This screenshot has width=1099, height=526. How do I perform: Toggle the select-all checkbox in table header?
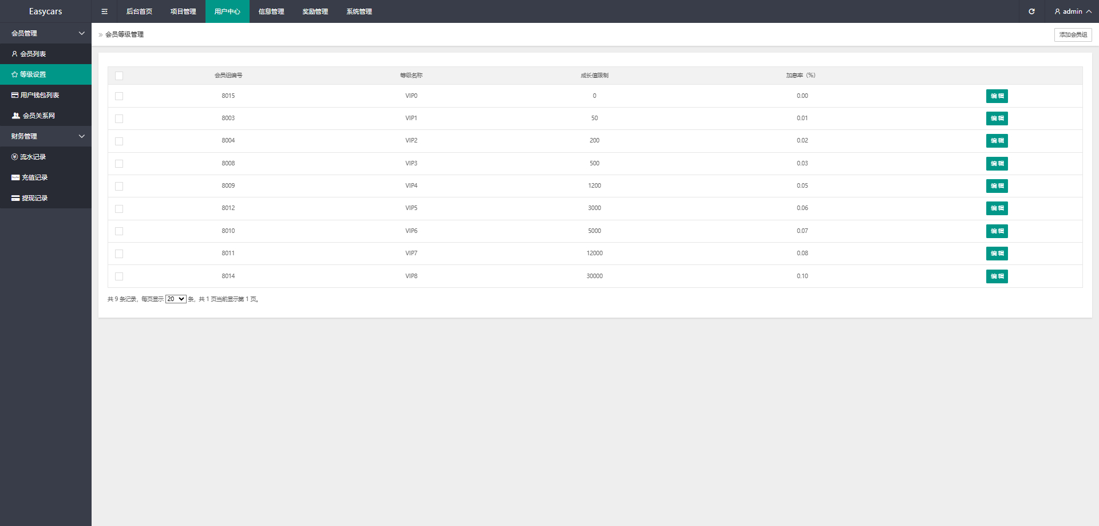pyautogui.click(x=119, y=76)
